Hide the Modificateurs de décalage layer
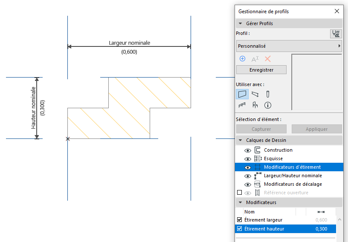This screenshot has height=242, width=348. (248, 184)
